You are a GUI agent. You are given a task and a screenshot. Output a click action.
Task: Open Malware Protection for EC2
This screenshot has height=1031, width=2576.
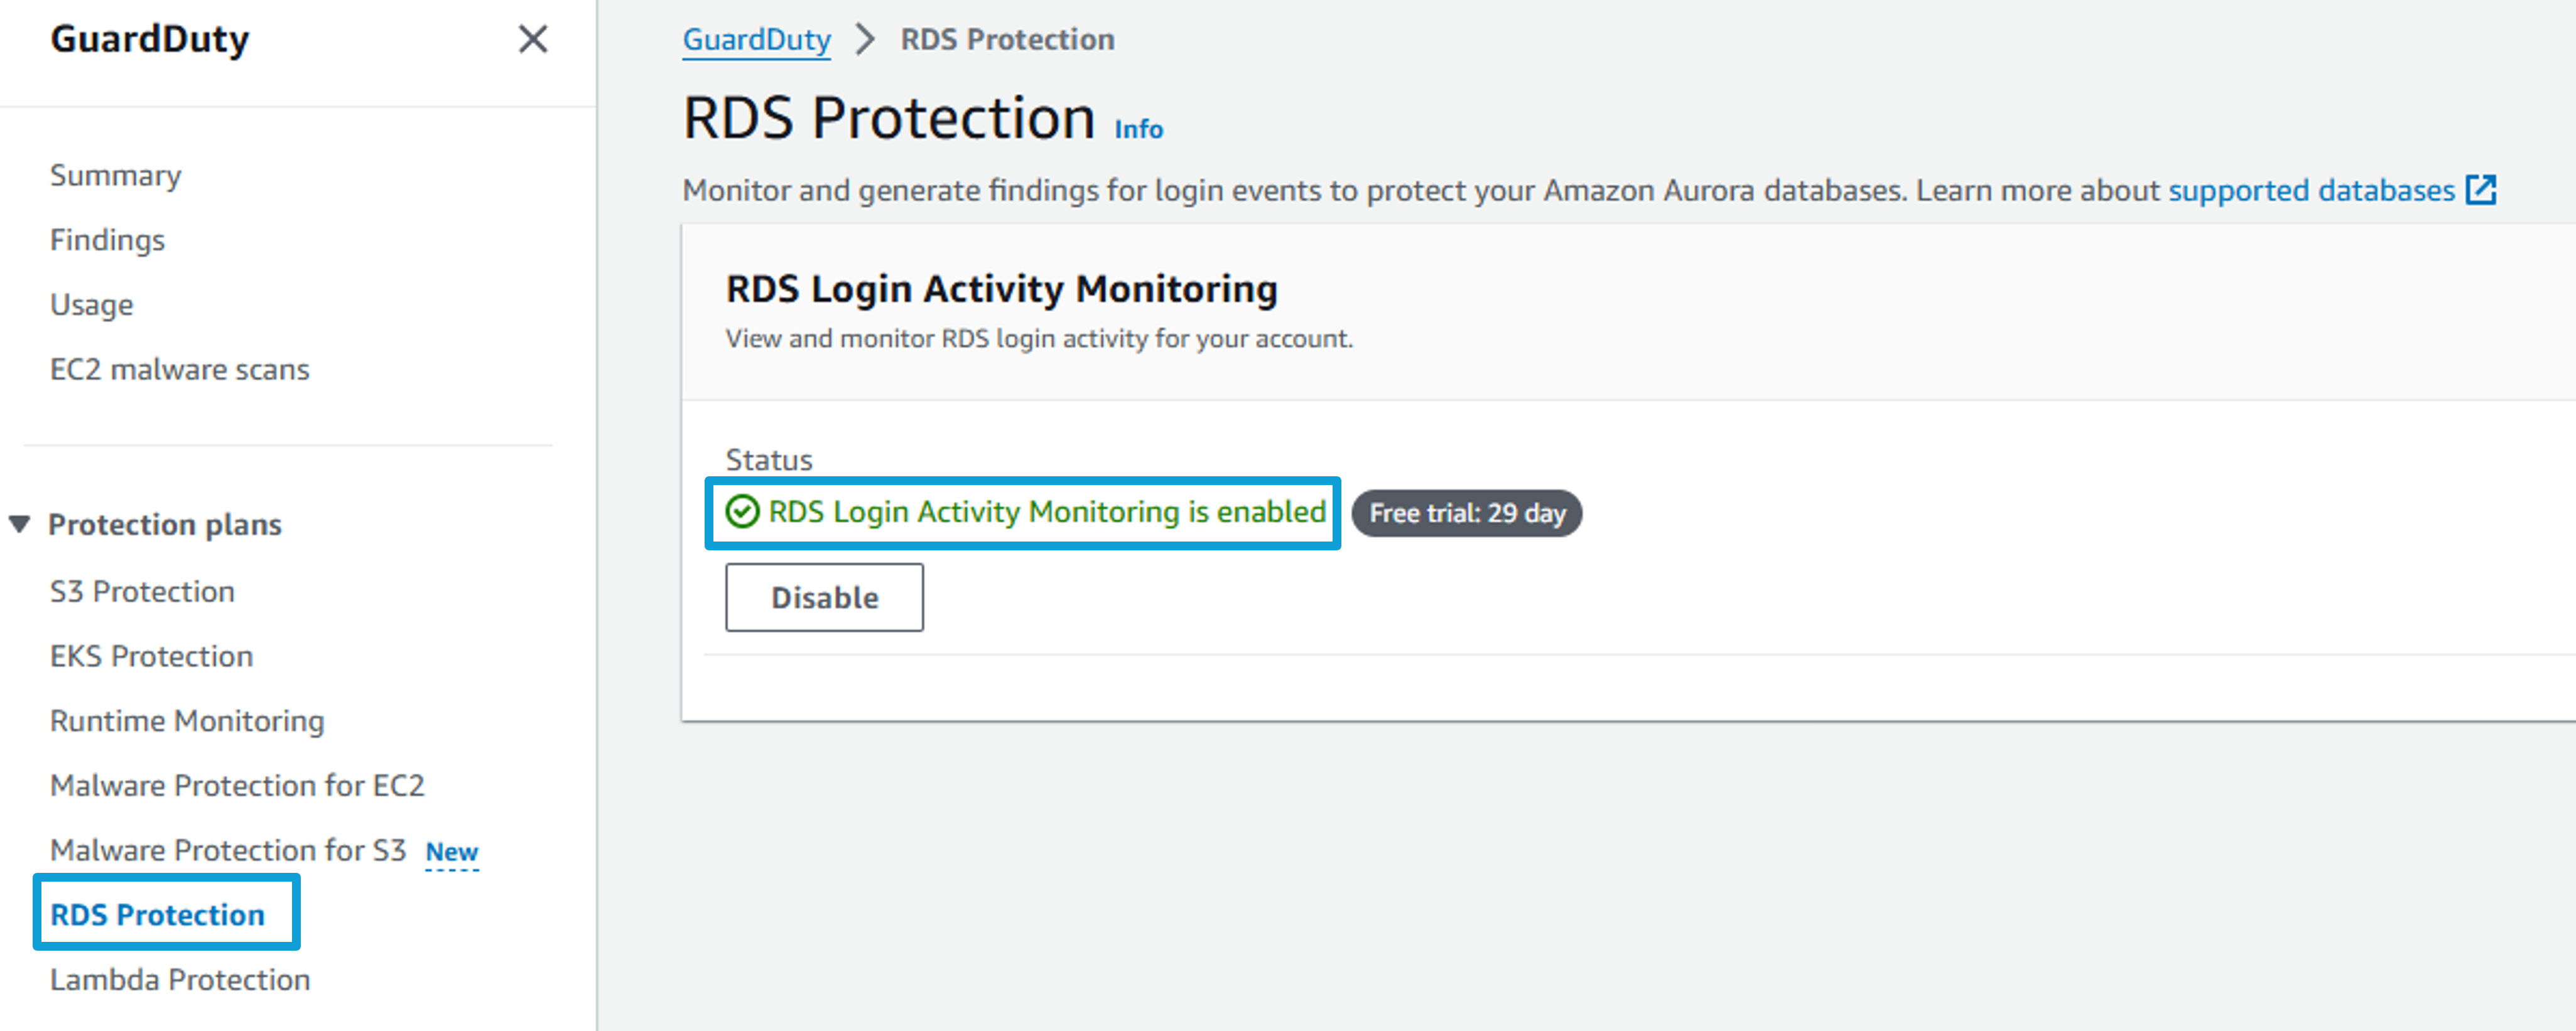(237, 786)
